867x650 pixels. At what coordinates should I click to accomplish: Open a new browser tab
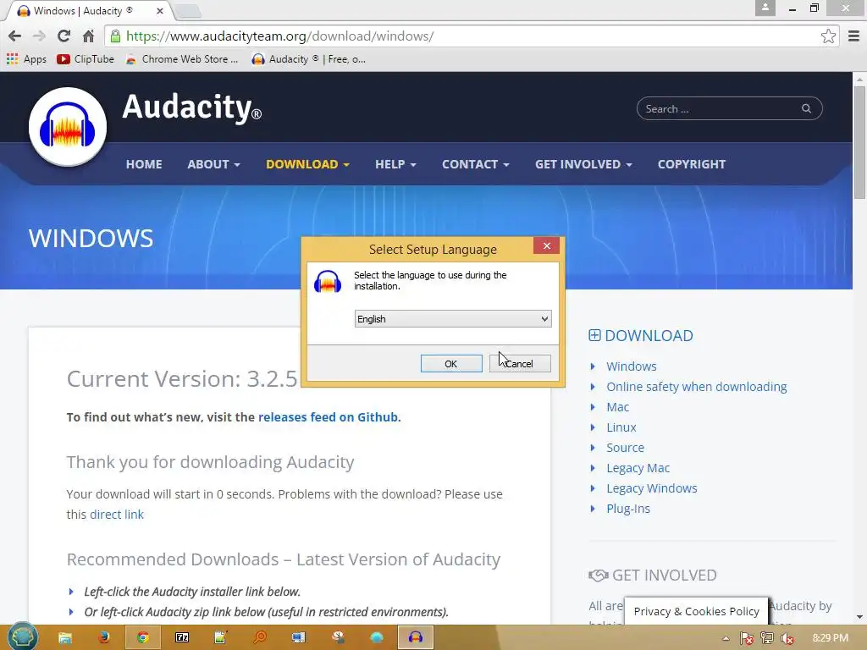tap(188, 10)
